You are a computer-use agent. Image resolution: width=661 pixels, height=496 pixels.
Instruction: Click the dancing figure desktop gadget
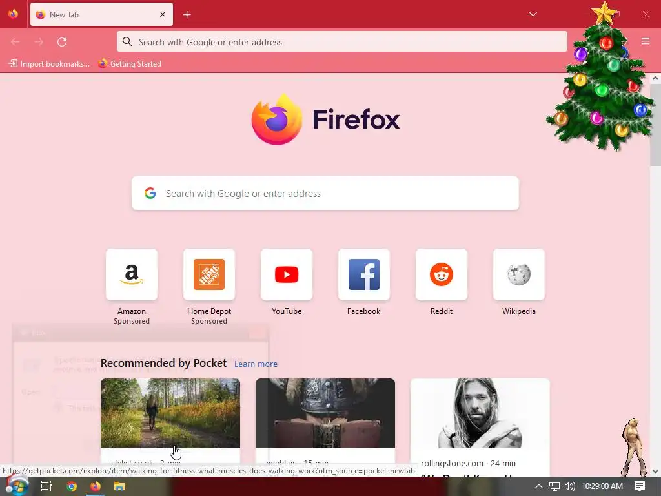click(x=634, y=447)
